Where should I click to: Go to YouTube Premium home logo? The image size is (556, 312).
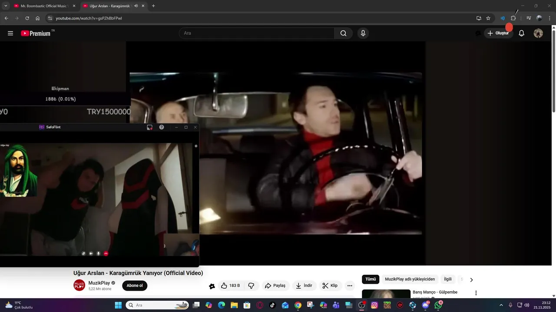36,33
